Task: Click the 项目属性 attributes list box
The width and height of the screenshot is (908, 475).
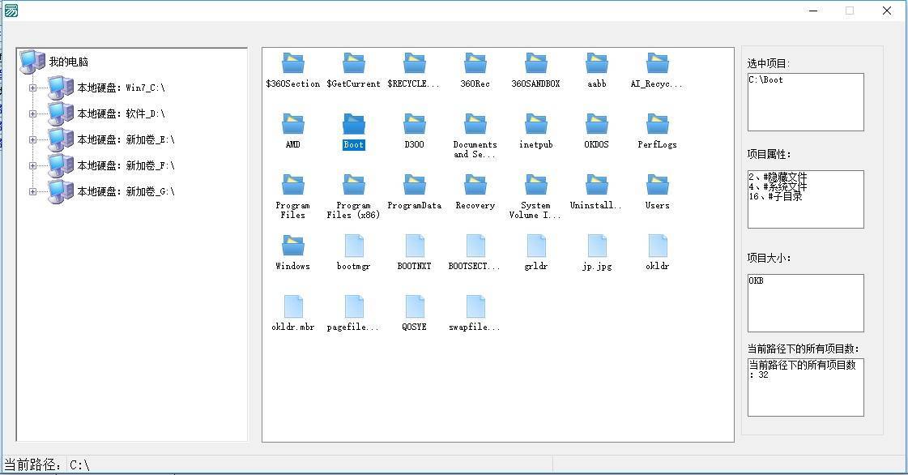Action: [805, 199]
